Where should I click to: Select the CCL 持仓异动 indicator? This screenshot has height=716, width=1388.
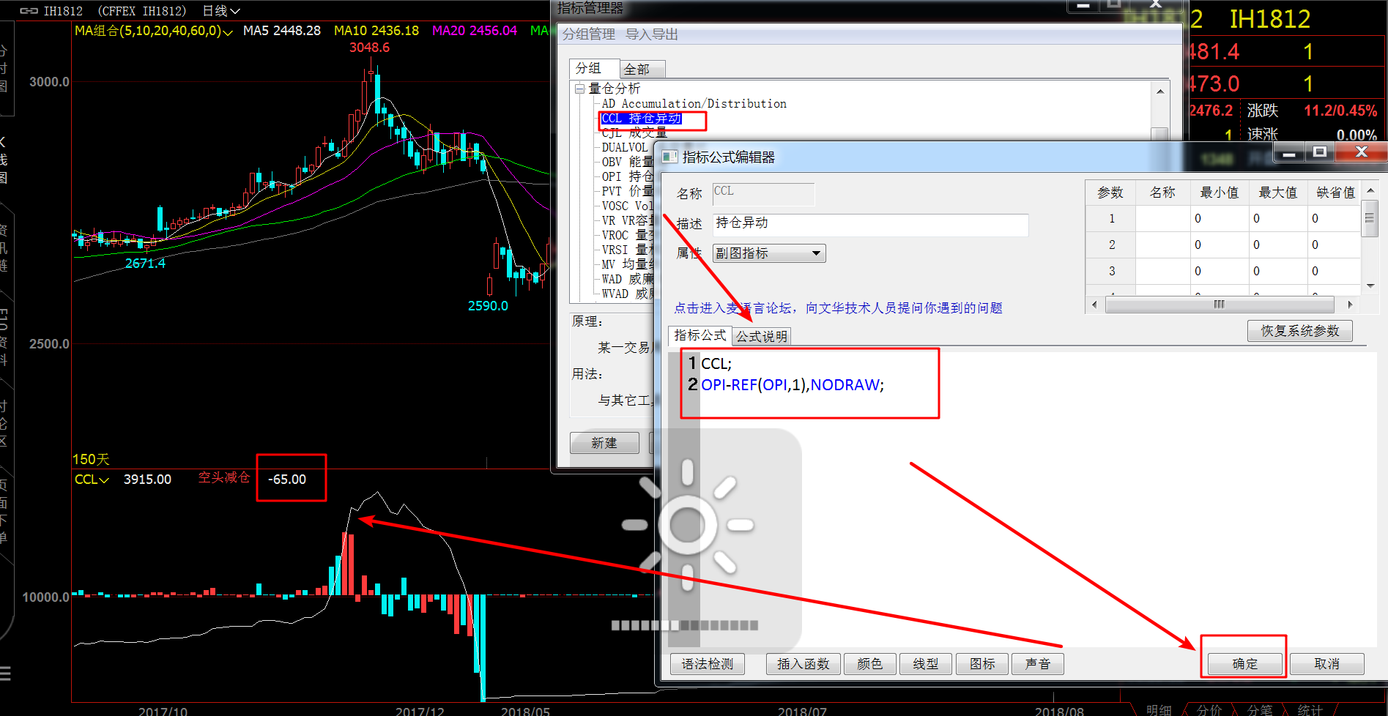pos(642,119)
